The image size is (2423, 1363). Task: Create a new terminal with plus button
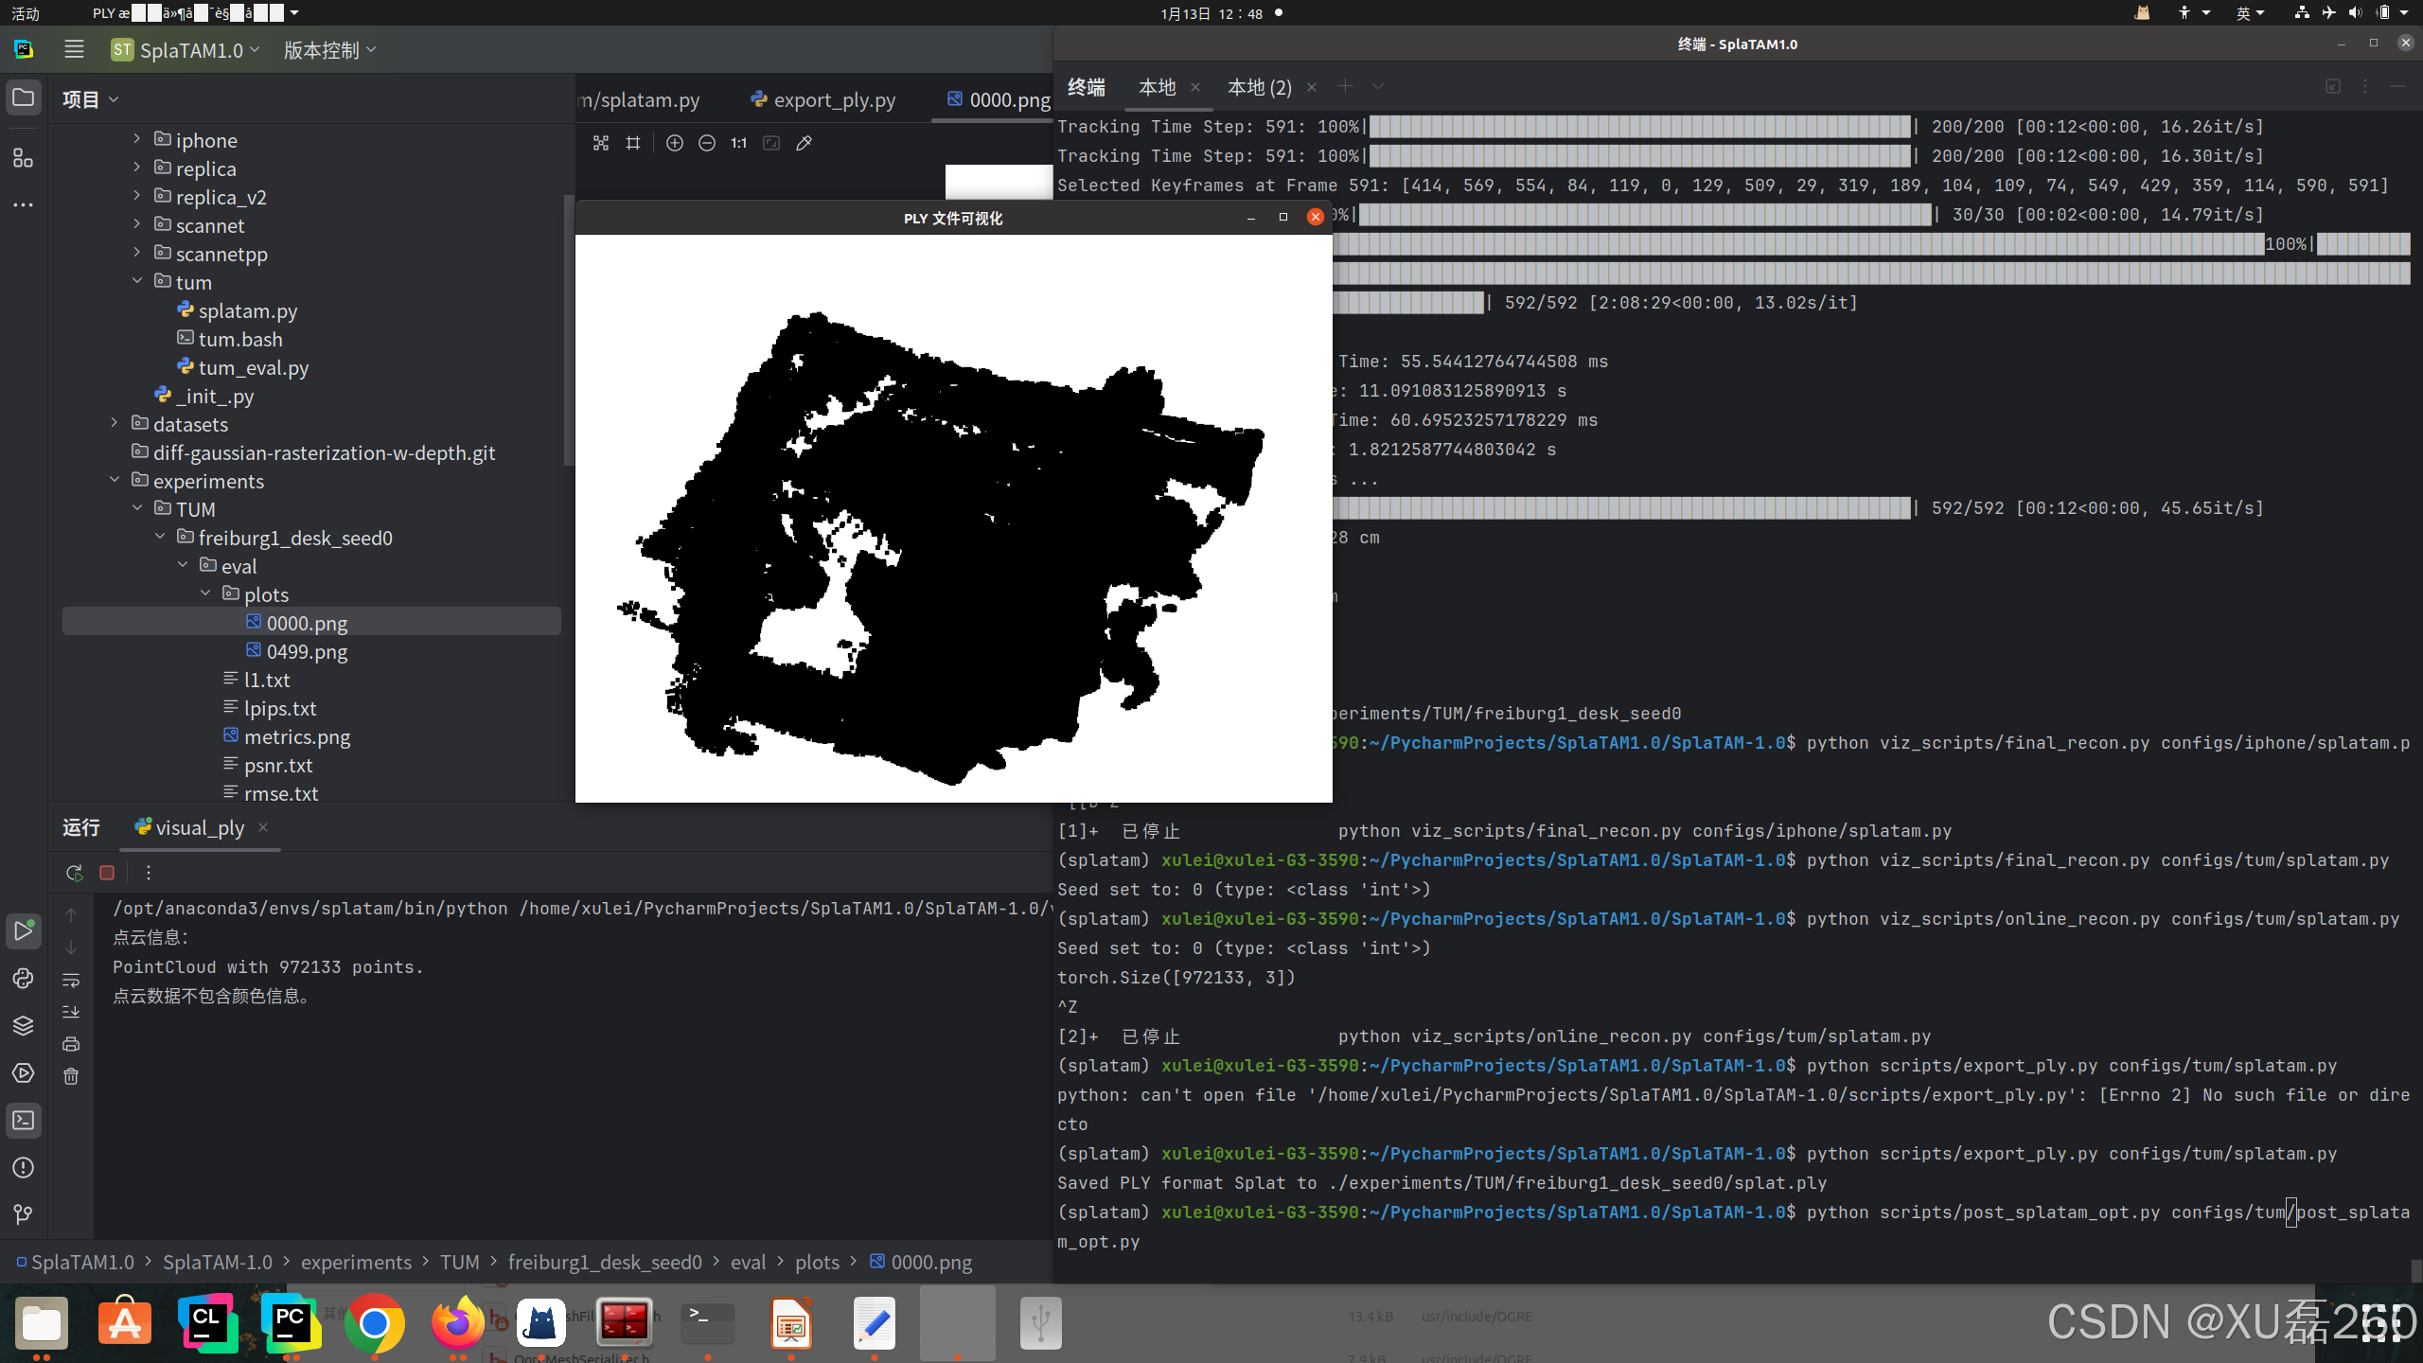(x=1345, y=86)
